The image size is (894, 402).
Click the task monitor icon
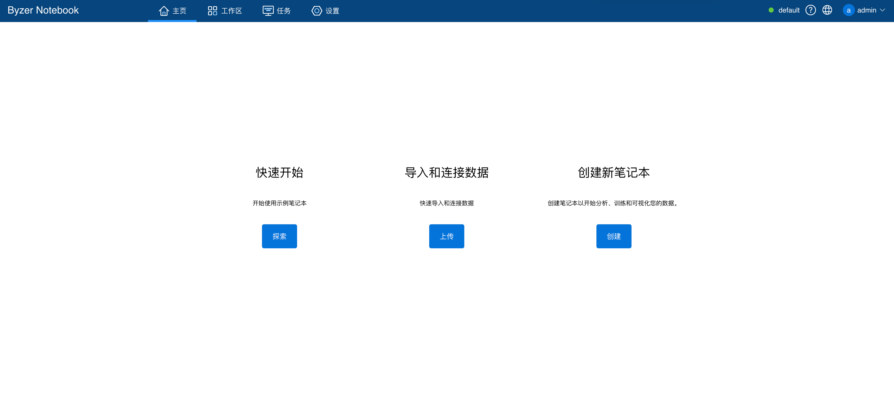click(268, 11)
